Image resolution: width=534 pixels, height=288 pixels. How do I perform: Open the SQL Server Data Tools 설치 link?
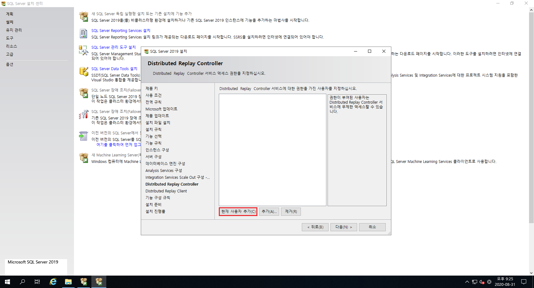(x=114, y=69)
